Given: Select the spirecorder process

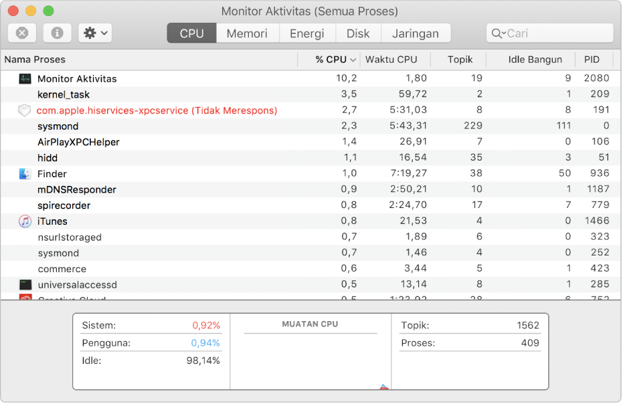Looking at the screenshot, I should click(310, 205).
